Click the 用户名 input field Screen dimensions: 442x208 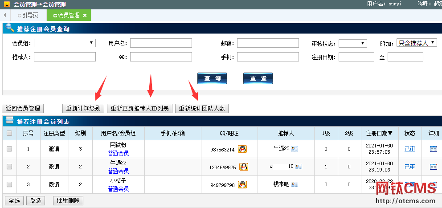(161, 43)
